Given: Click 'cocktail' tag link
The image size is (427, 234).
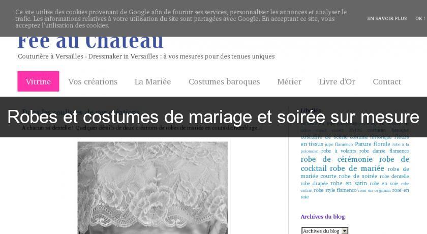Looking at the screenshot, I should 314,168.
